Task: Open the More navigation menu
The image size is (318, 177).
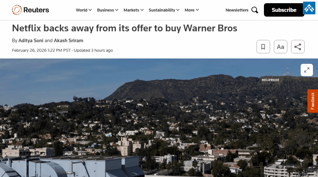Action: pyautogui.click(x=192, y=10)
